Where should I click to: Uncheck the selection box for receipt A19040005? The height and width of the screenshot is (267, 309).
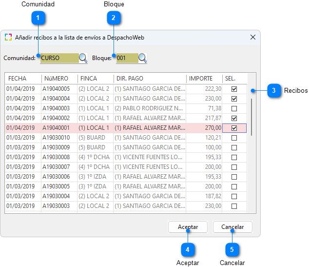[234, 89]
